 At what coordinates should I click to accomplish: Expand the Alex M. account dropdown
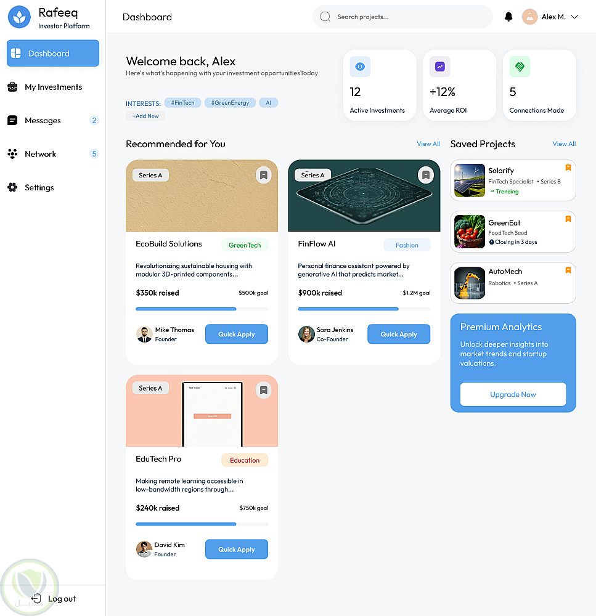click(x=574, y=17)
